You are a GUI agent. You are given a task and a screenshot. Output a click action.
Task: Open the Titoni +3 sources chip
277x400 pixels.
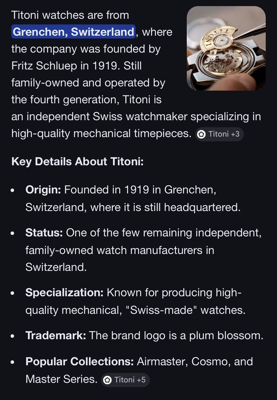pos(219,134)
